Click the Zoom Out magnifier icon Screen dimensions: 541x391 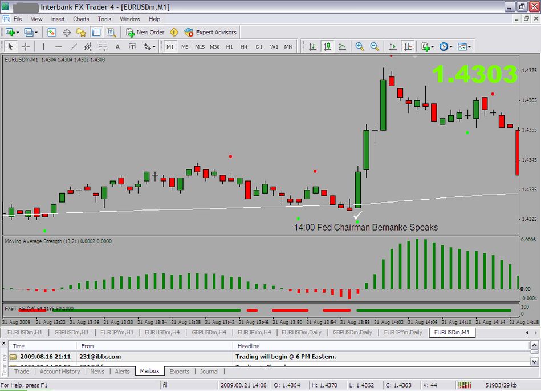click(375, 47)
